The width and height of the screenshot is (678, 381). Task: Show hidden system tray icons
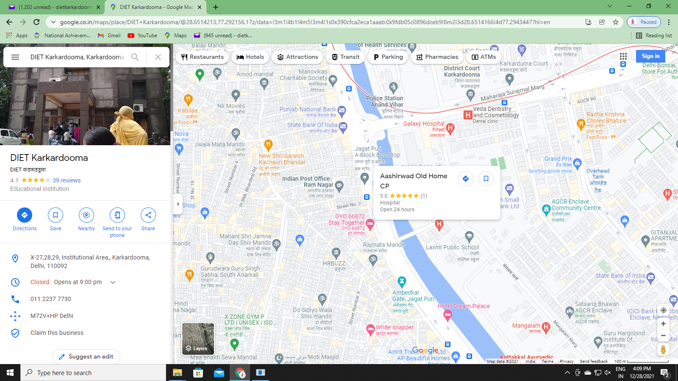(567, 373)
